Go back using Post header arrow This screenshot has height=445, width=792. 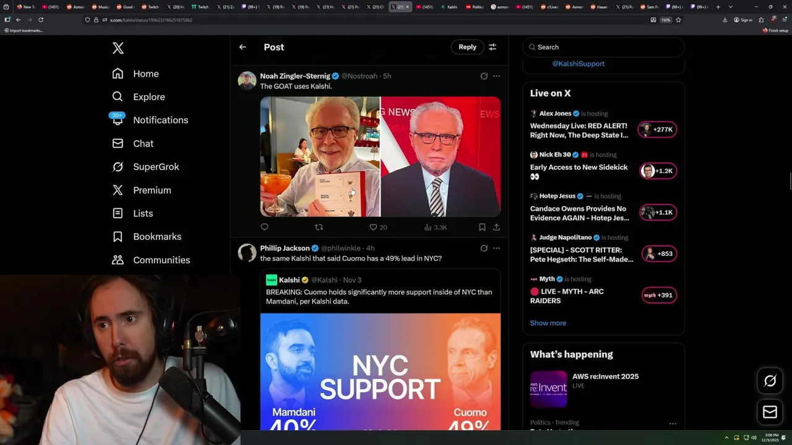(243, 47)
